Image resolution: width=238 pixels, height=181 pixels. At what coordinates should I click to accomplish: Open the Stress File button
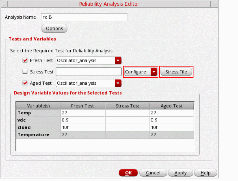pos(176,72)
